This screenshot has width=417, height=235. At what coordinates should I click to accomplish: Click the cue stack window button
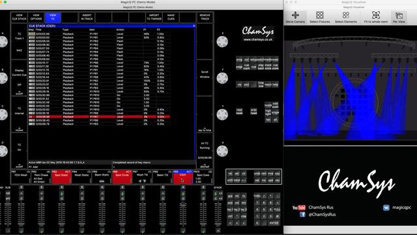(246, 67)
